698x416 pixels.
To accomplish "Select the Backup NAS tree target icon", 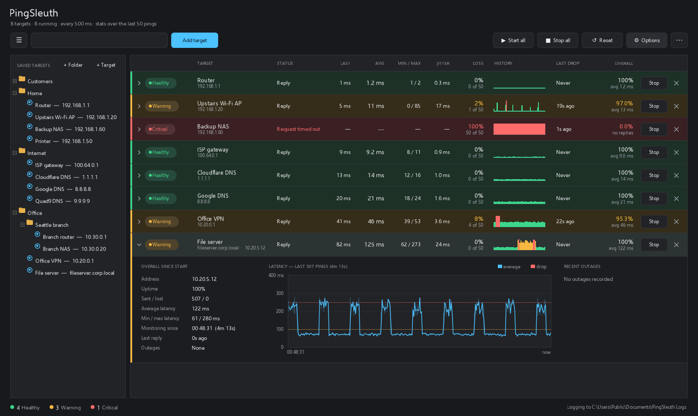I will point(30,127).
